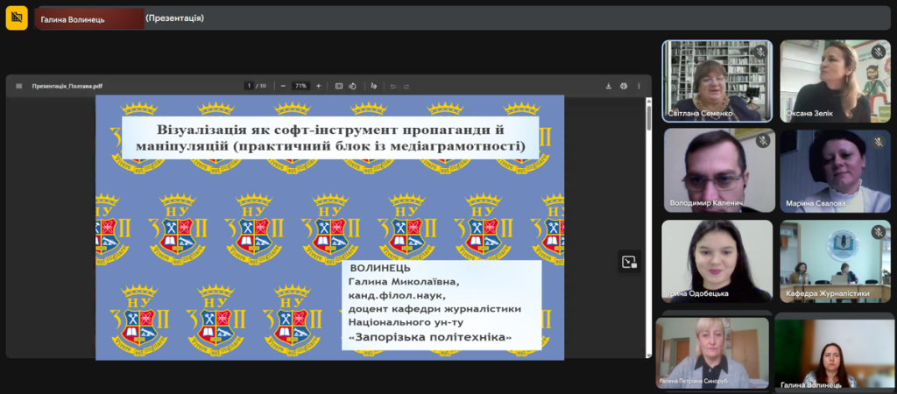Zoom in the PDF with plus button
Viewport: 897px width, 394px height.
(318, 86)
